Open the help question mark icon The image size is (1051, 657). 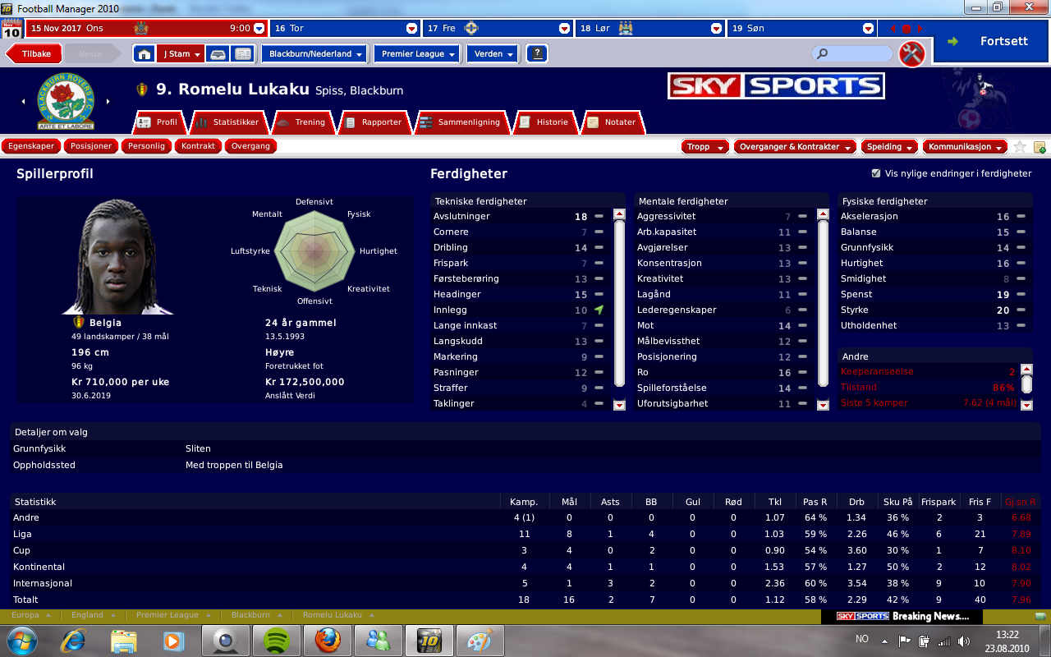(537, 54)
